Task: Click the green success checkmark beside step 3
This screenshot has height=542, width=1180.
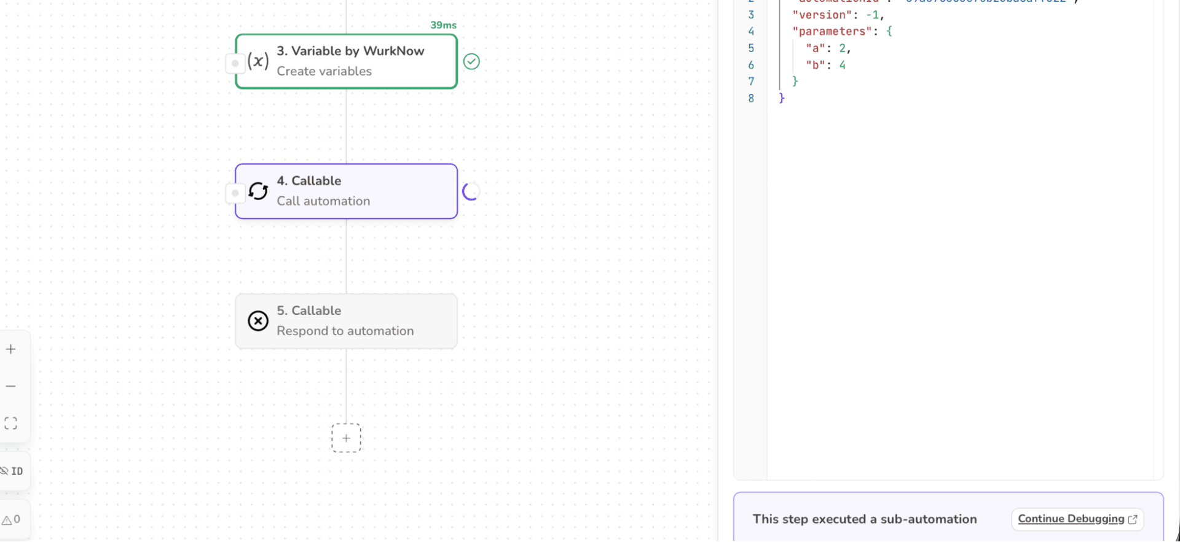Action: pos(471,61)
